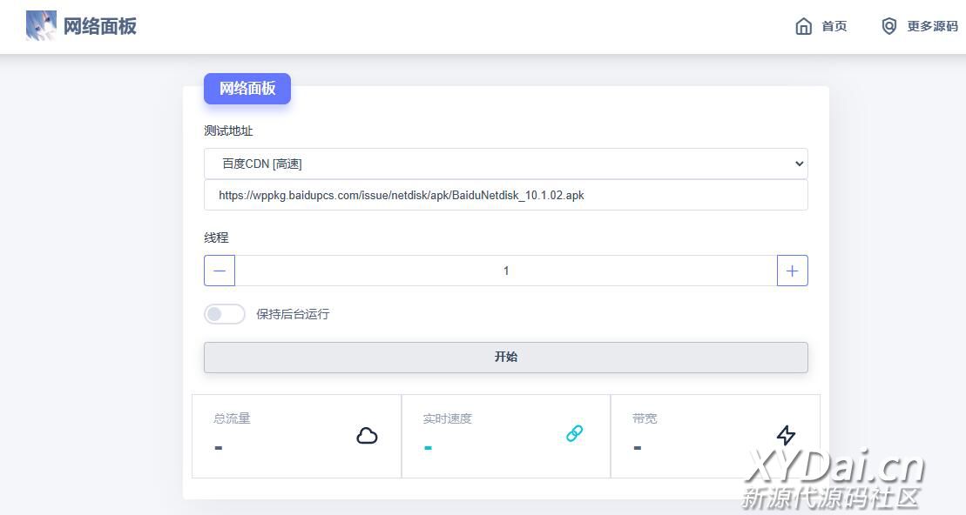
Task: Click the lightning bolt icon in 带宽 card
Action: tap(785, 435)
